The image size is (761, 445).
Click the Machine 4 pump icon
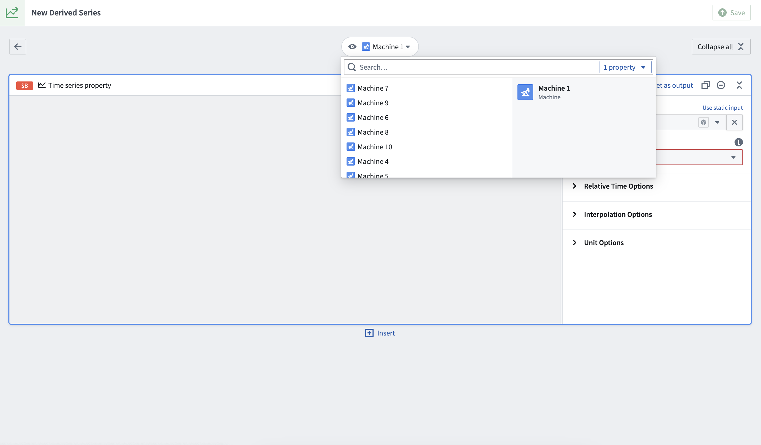pos(350,161)
